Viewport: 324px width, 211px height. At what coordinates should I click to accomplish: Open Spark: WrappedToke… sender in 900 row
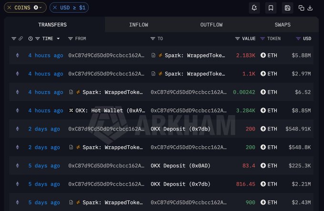click(x=112, y=202)
